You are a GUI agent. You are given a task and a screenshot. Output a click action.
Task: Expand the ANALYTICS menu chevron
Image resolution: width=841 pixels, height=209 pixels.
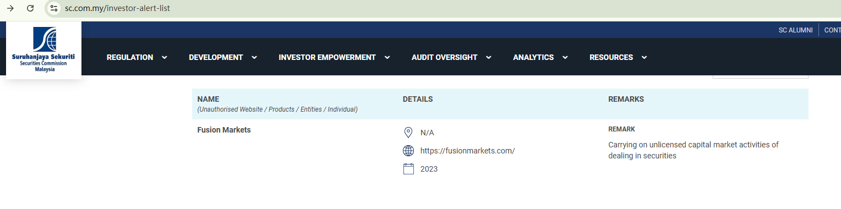coord(565,57)
